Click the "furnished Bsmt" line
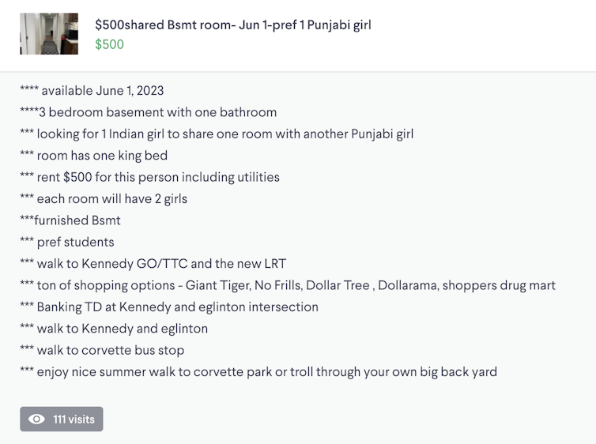 pyautogui.click(x=70, y=220)
